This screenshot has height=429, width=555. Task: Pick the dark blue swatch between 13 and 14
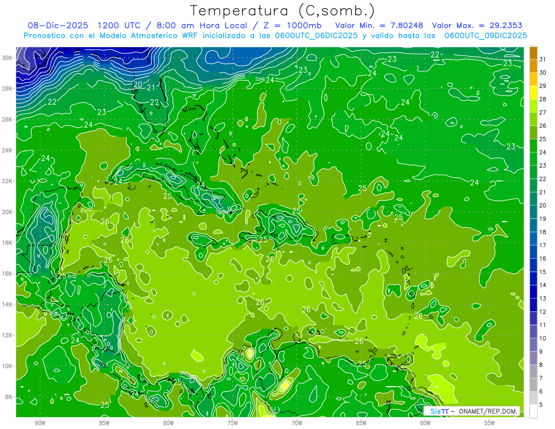[x=533, y=292]
